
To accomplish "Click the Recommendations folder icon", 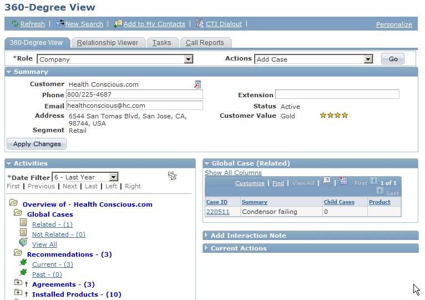I will tap(18, 253).
